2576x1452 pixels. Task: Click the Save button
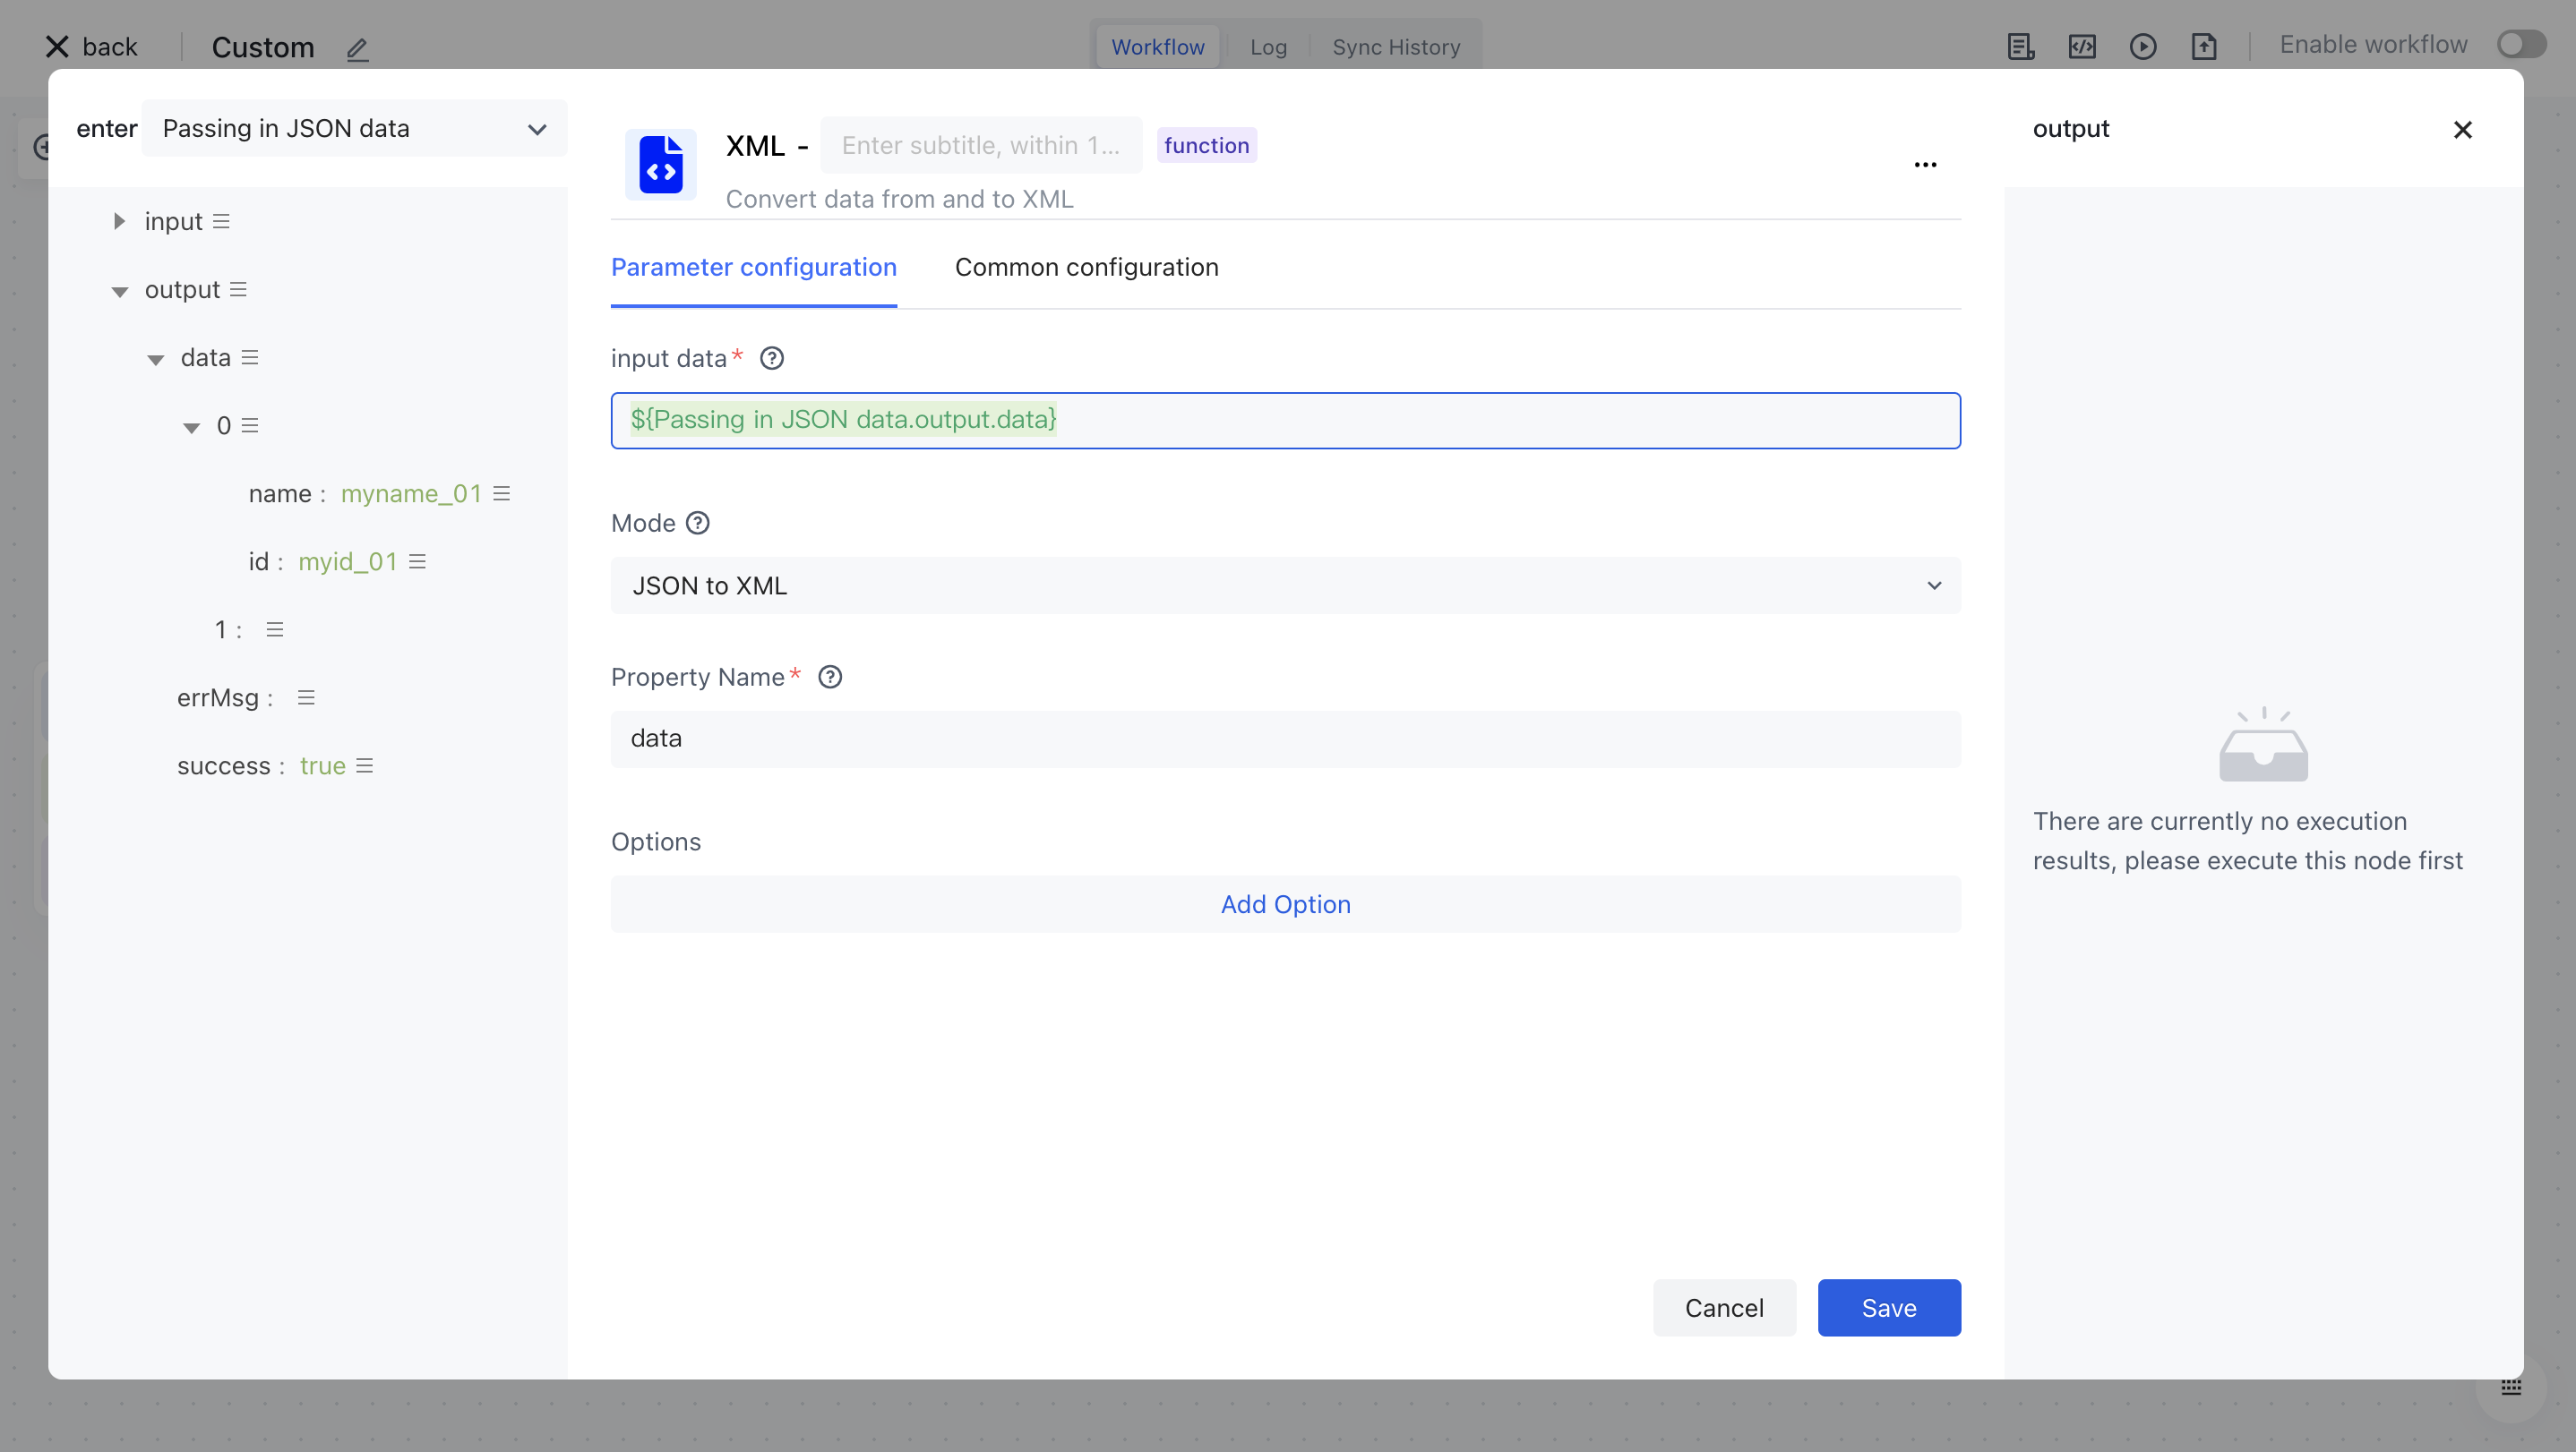click(x=1888, y=1307)
